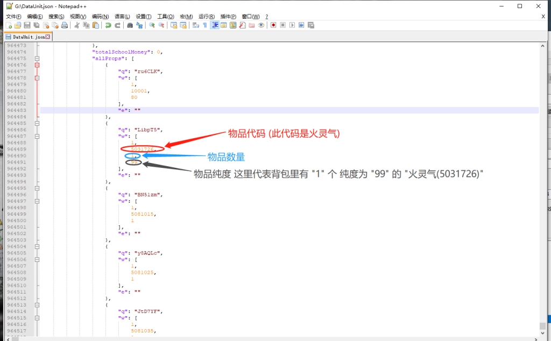The image size is (551, 341).
Task: Run macro multiple times icon
Action: 301,25
